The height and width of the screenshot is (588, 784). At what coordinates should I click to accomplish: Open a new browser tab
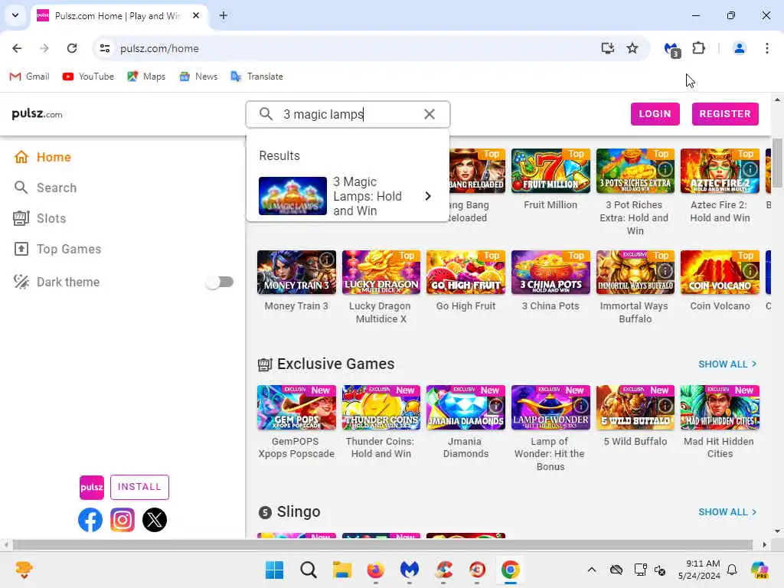pos(224,15)
